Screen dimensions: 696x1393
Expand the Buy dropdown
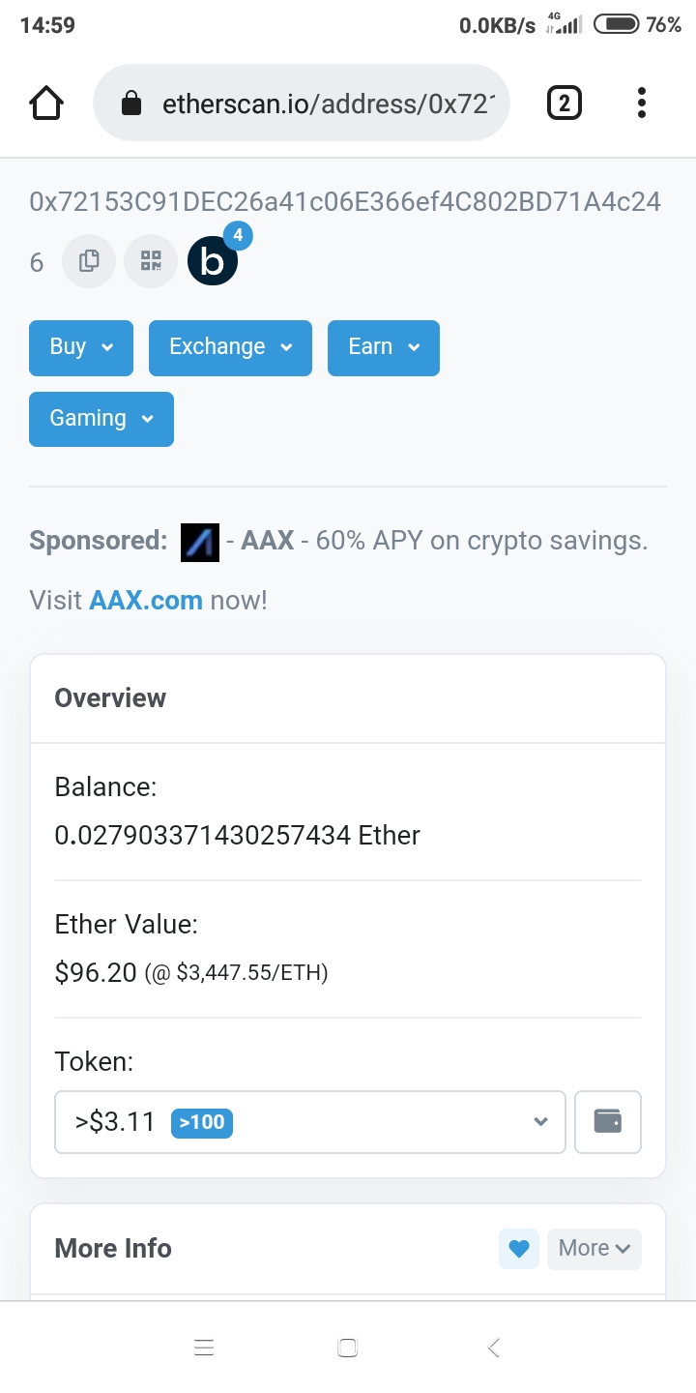[81, 347]
